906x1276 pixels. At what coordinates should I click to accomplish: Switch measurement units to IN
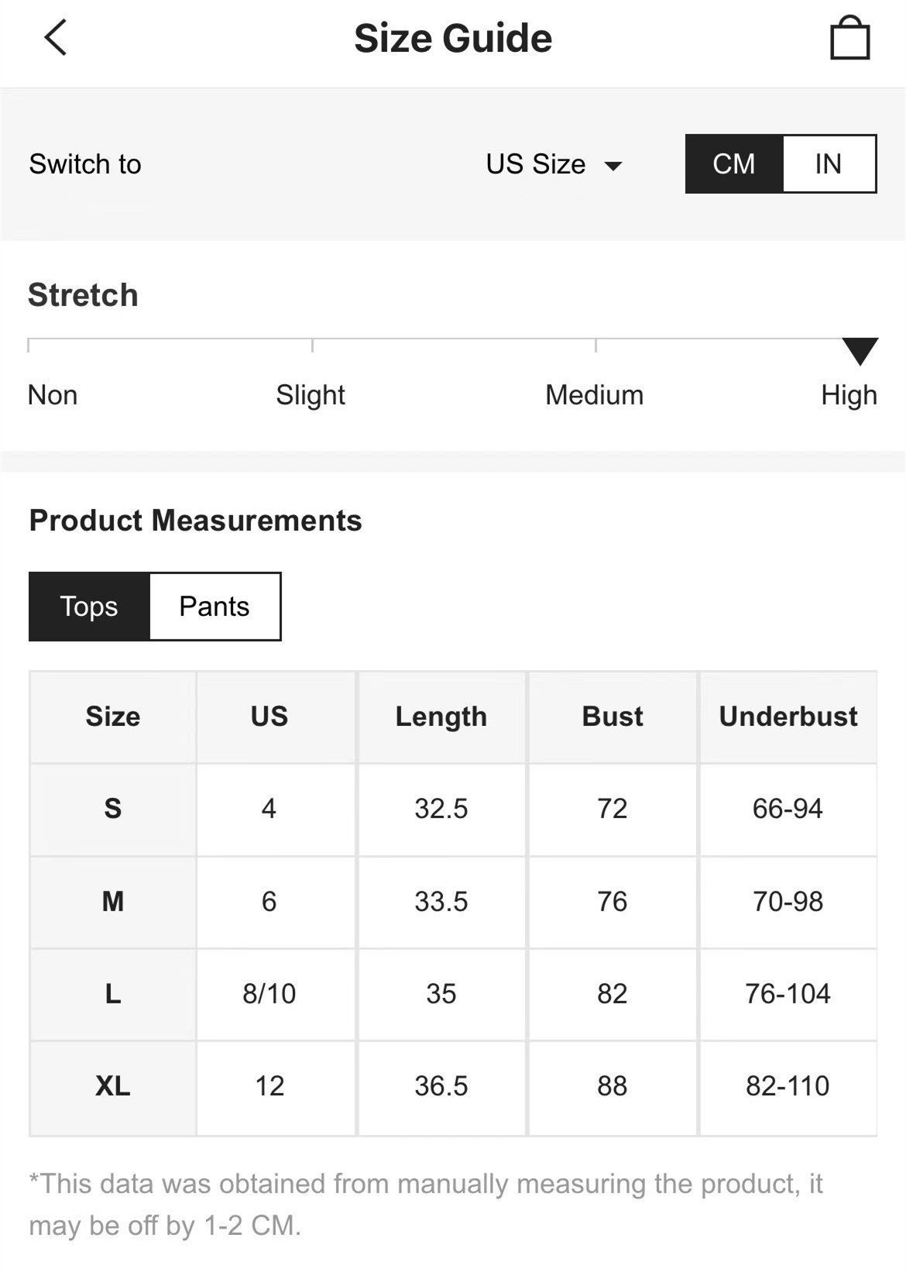[x=829, y=163]
